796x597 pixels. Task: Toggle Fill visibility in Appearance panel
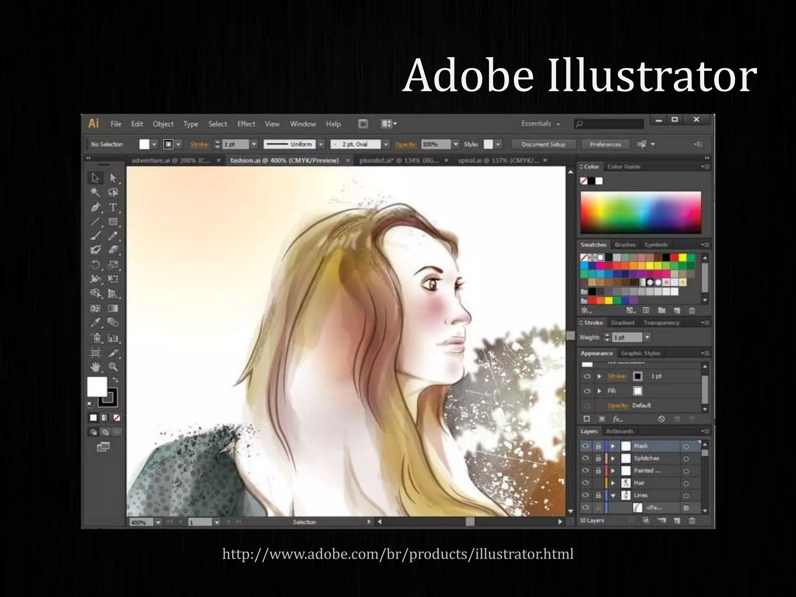point(587,391)
